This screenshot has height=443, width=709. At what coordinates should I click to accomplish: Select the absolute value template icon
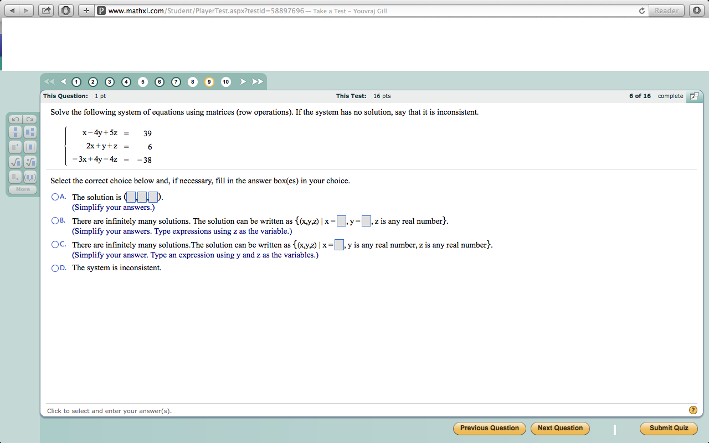pyautogui.click(x=29, y=147)
